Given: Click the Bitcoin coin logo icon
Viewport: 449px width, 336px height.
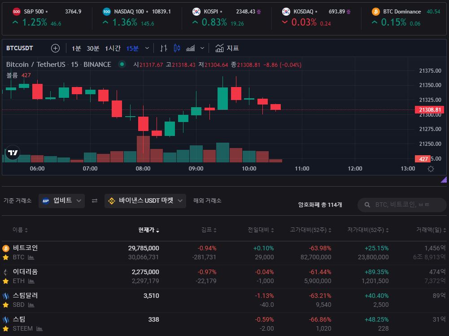Looking at the screenshot, I should (x=6, y=248).
